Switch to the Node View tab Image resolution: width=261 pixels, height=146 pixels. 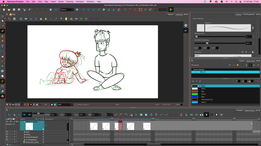click(x=251, y=61)
